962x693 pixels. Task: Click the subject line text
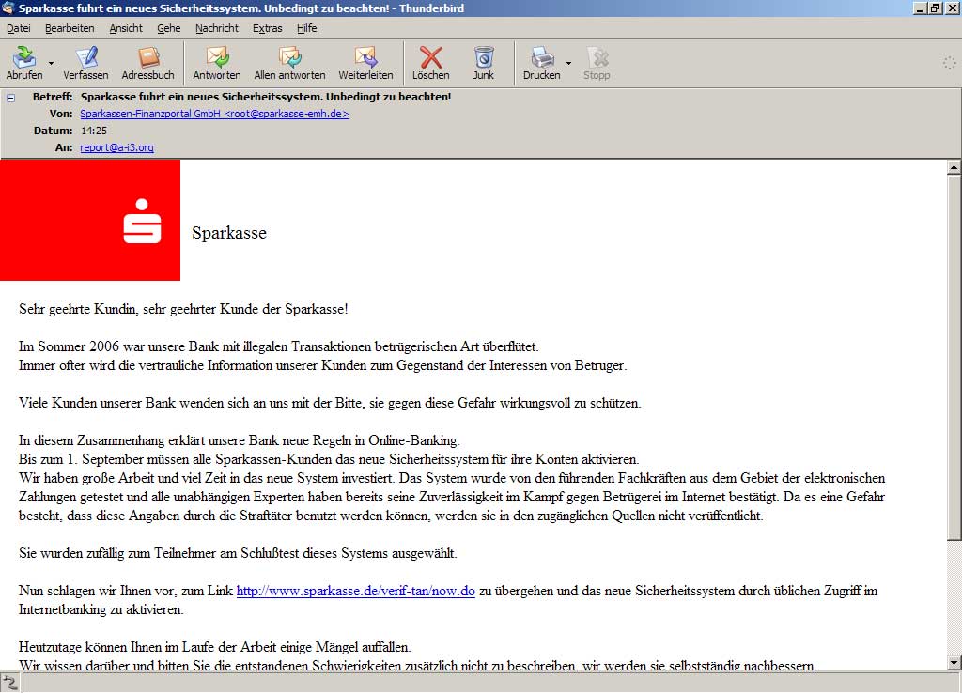(x=266, y=97)
